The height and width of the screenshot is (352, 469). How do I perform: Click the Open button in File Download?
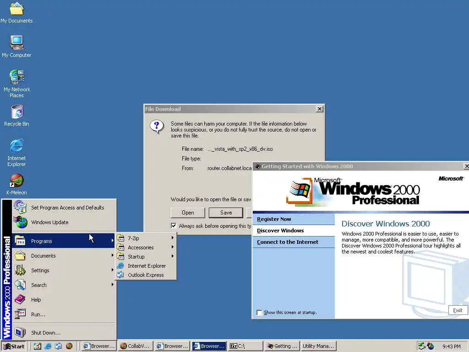pyautogui.click(x=188, y=213)
